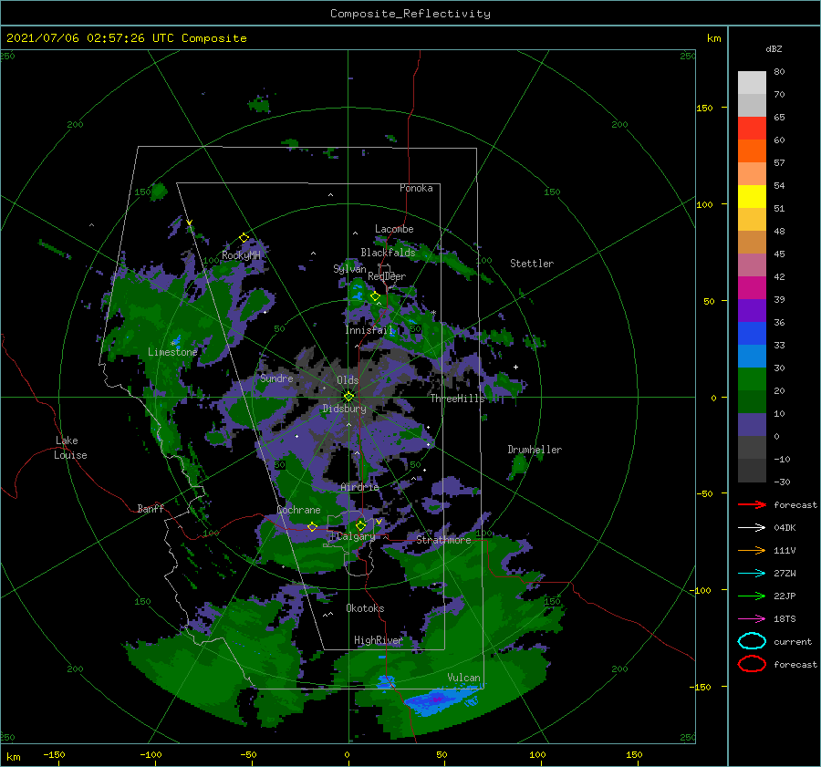Viewport: 821px width, 767px height.
Task: Click the Sylvan label
Action: click(349, 269)
